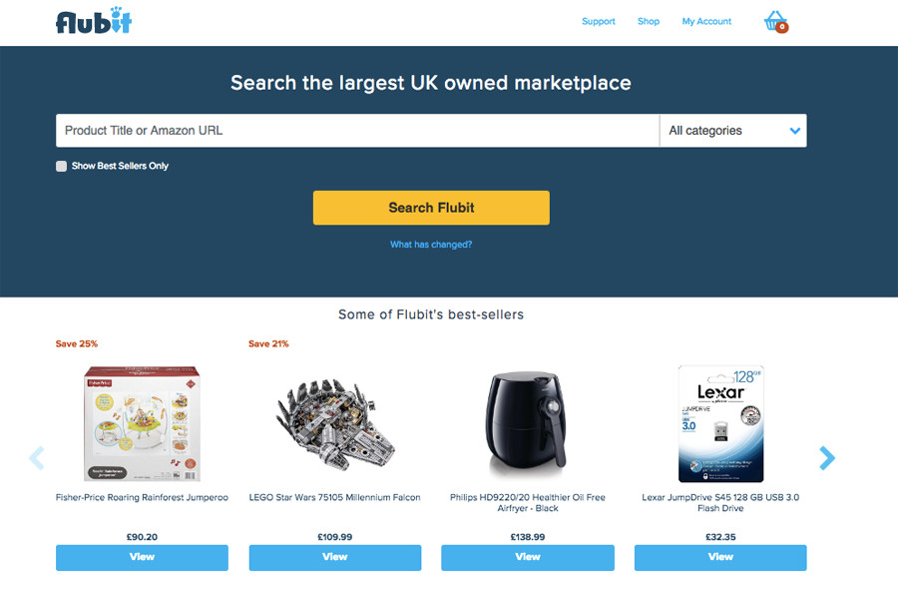898x599 pixels.
Task: Focus the Product Title or Amazon URL field
Action: click(x=357, y=131)
